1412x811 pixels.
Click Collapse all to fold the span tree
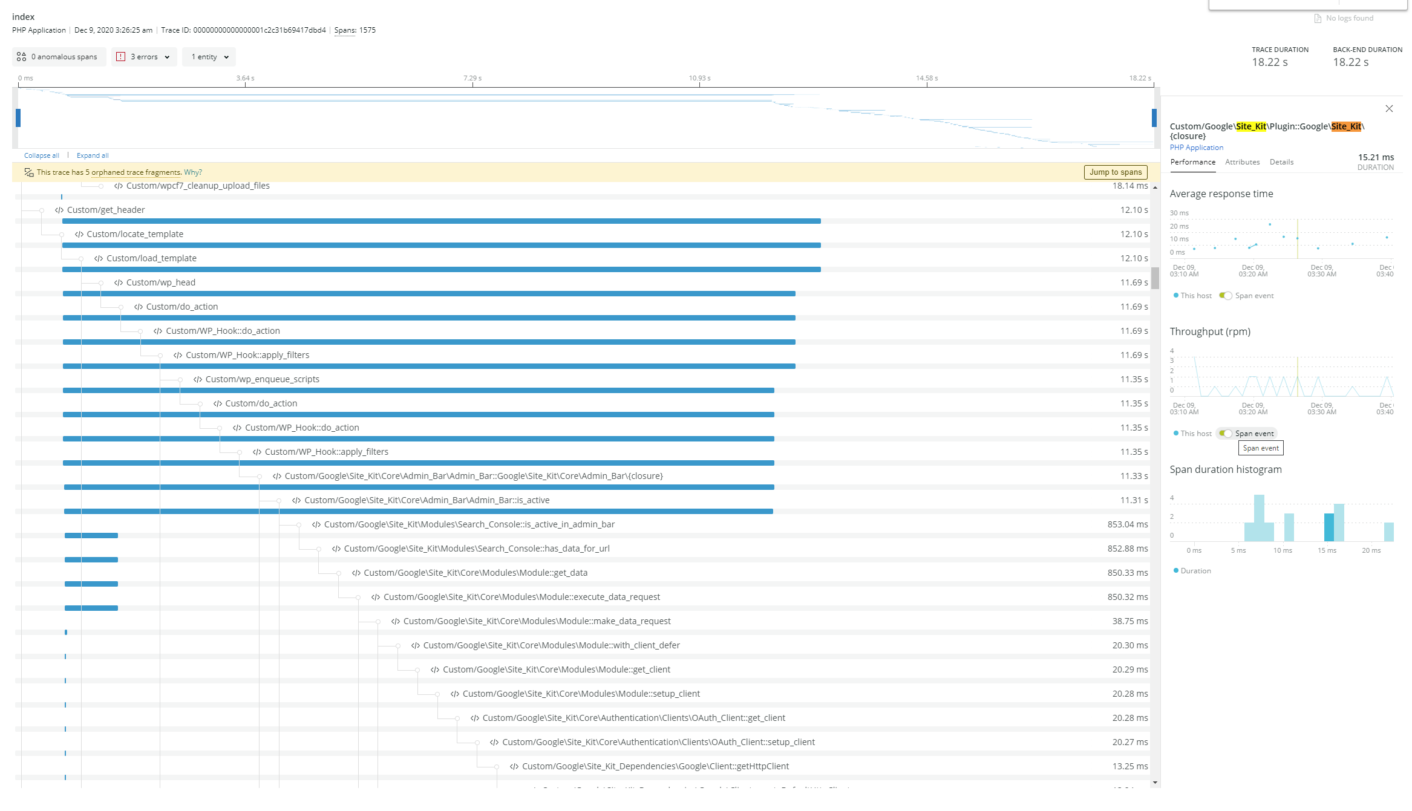click(41, 155)
